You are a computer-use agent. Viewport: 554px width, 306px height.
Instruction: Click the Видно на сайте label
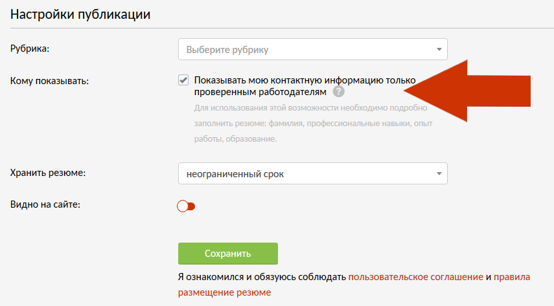45,204
